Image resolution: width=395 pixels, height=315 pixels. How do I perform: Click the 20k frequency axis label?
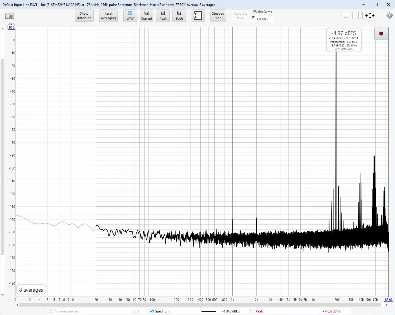click(x=337, y=300)
